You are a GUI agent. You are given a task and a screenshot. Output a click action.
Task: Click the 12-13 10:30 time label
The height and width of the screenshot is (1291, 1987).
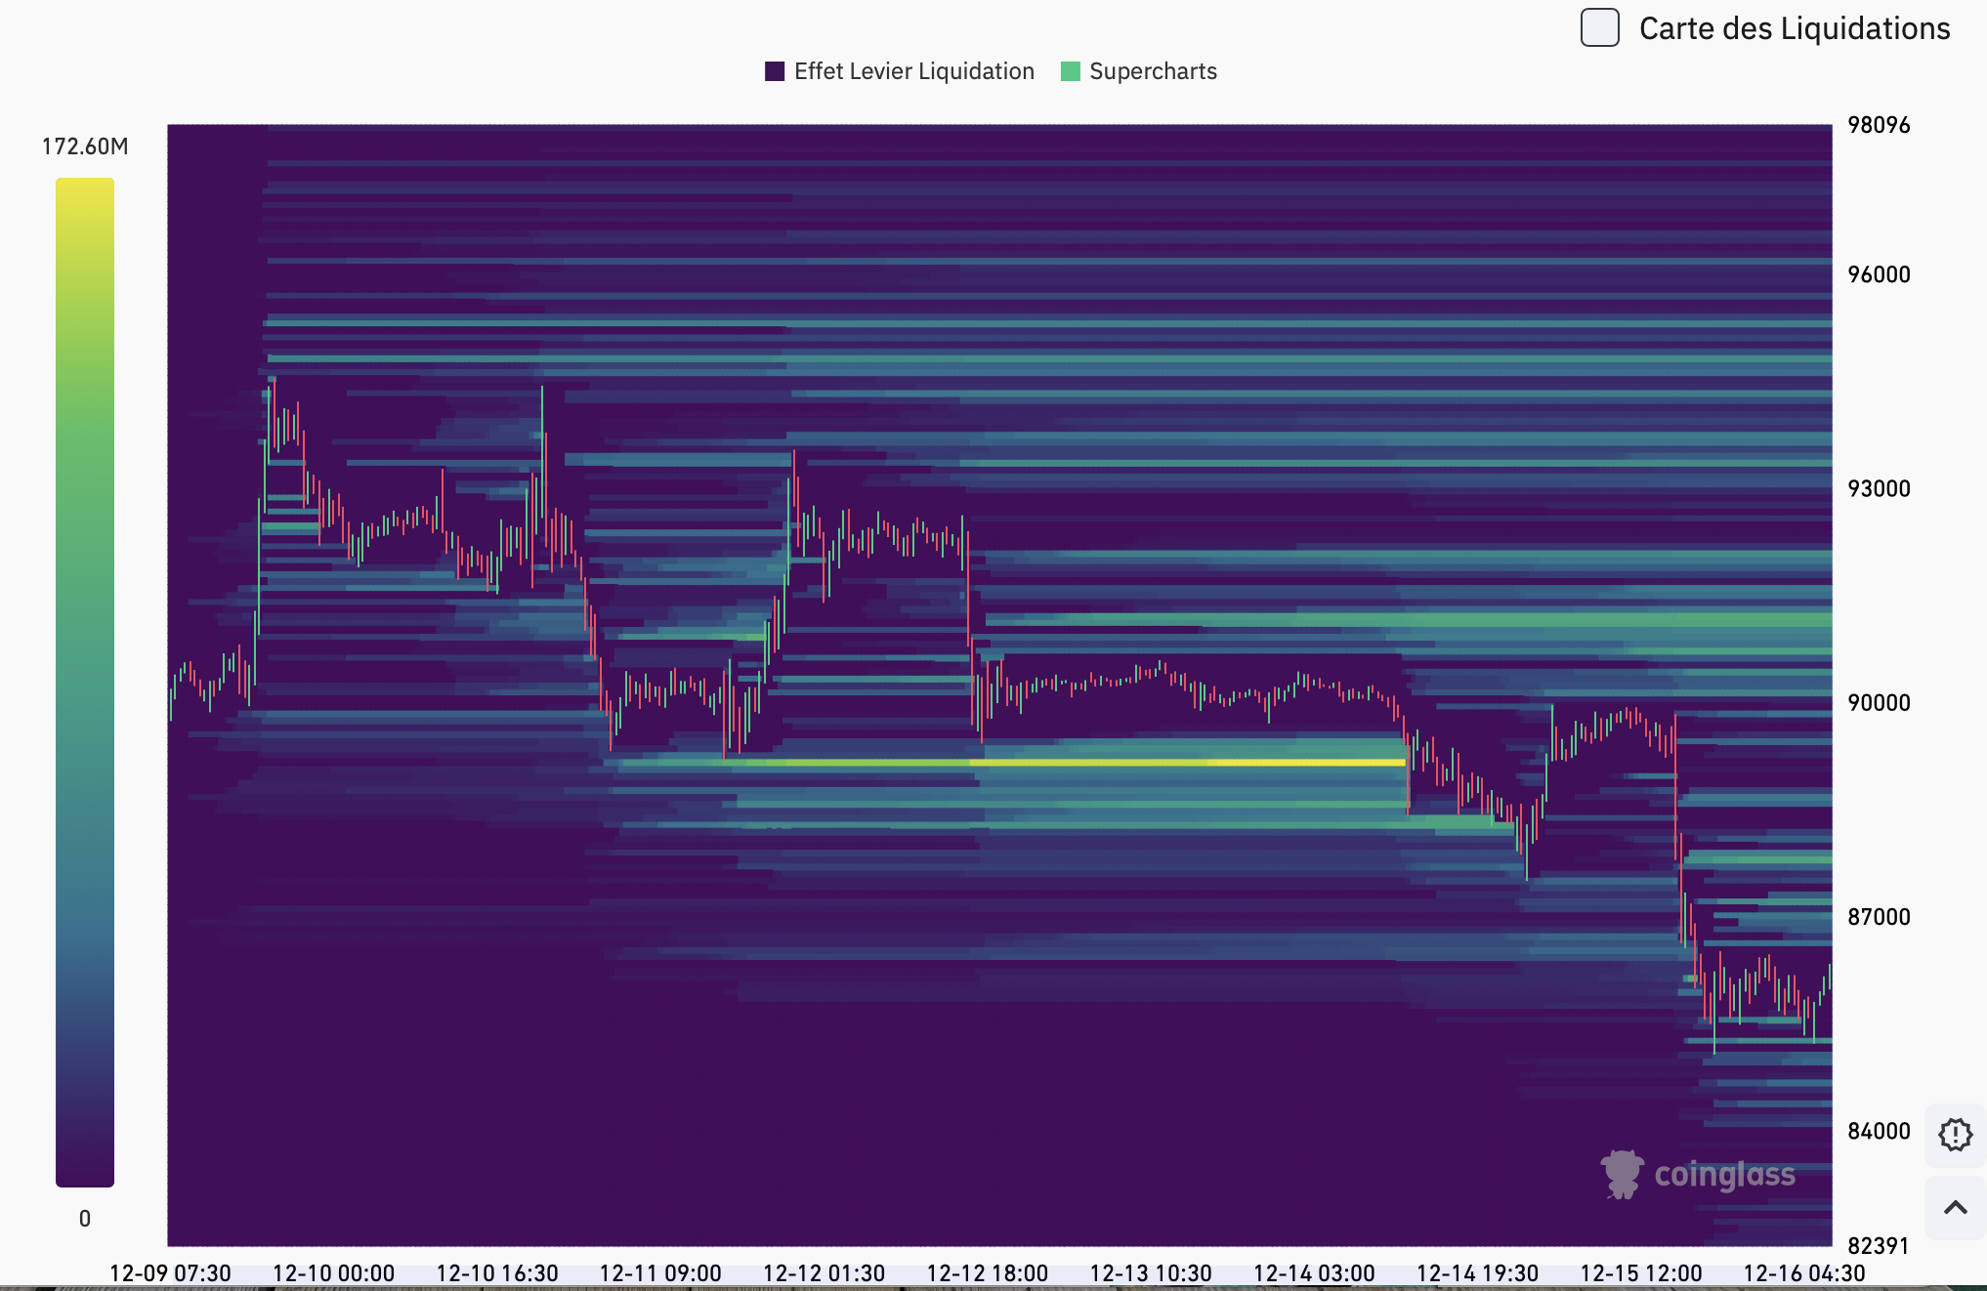1151,1273
